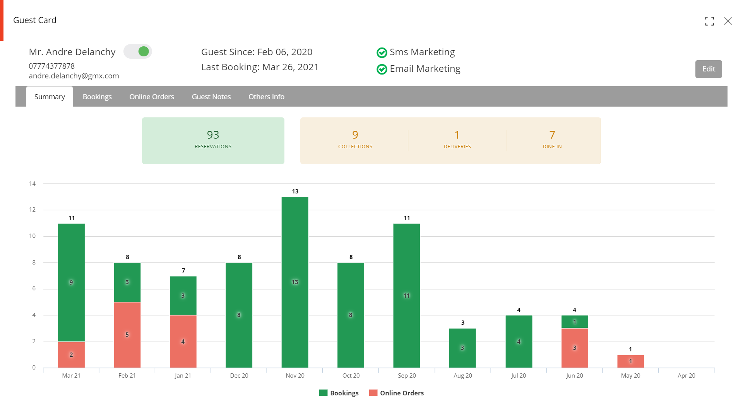Click the Jun 20 green bookings bar
743x417 pixels.
[575, 322]
